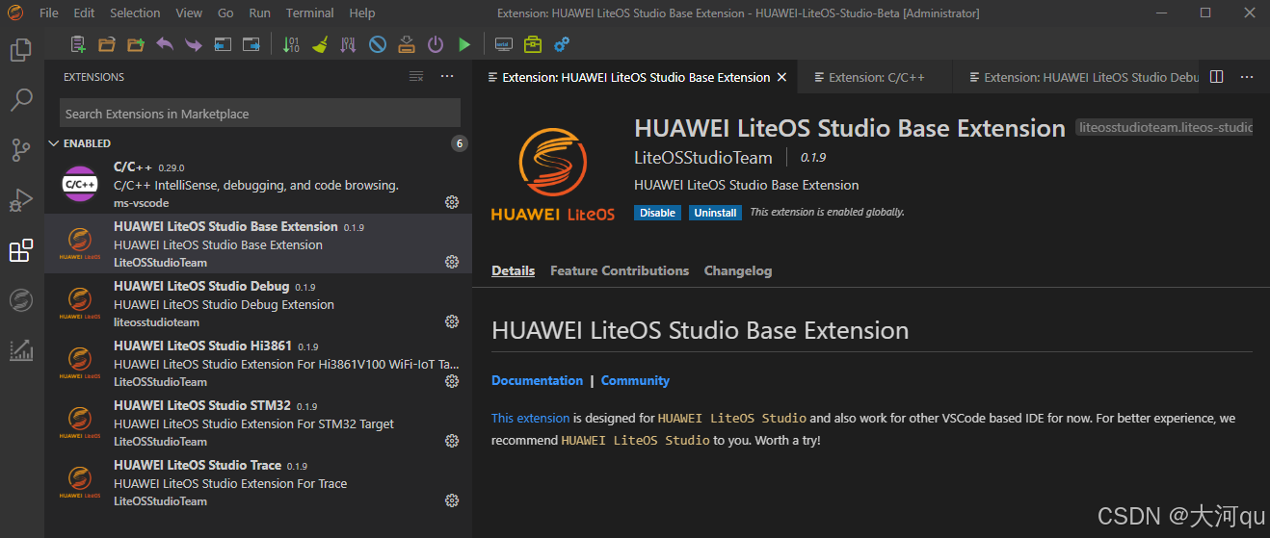The width and height of the screenshot is (1270, 538).
Task: Click the Open Folder toolbar icon
Action: (x=107, y=44)
